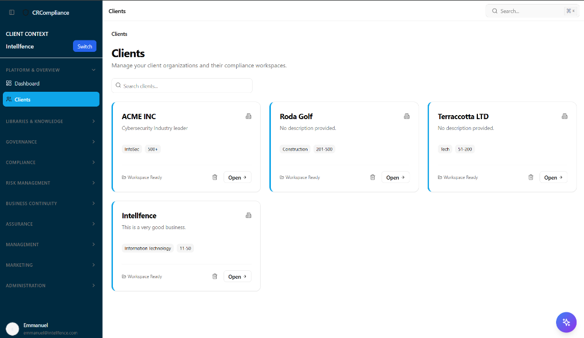
Task: Click the trash icon on Intellfence card
Action: coord(215,276)
